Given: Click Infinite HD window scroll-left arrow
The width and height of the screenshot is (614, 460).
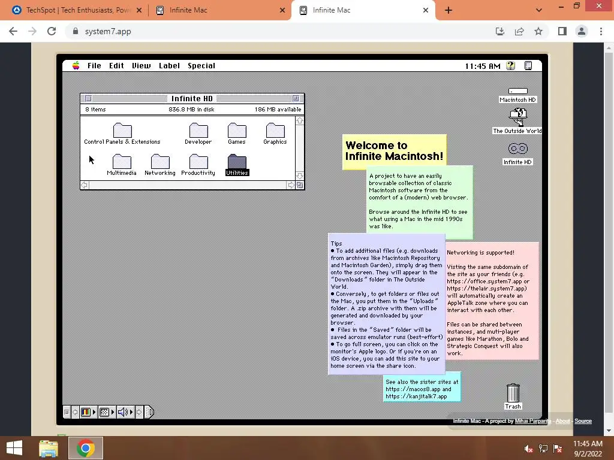Looking at the screenshot, I should point(84,185).
